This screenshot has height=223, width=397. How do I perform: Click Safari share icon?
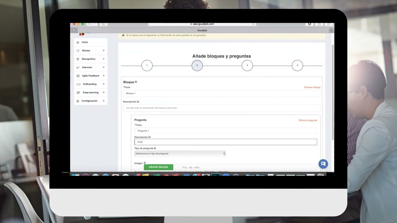coord(319,24)
